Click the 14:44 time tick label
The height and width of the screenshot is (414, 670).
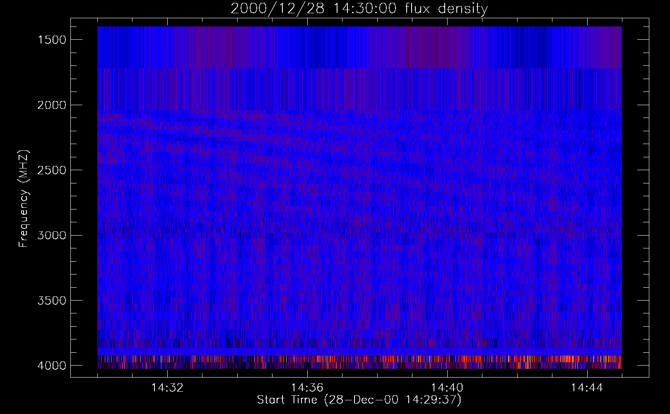587,388
